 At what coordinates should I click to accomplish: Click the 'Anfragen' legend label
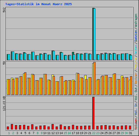coord(136,20)
